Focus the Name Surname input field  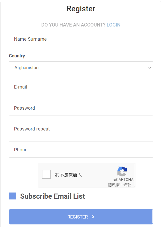[81, 39]
